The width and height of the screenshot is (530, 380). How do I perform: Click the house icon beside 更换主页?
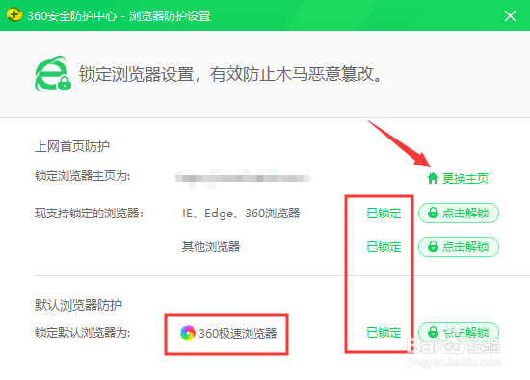(433, 178)
